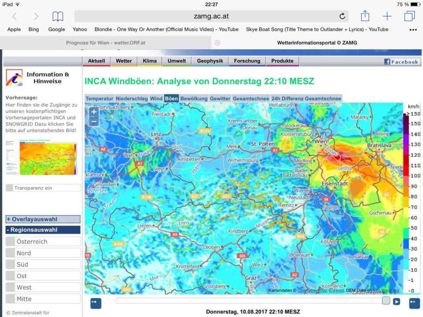The width and height of the screenshot is (423, 317).
Task: Switch to the Gewitter map tab
Action: [x=220, y=99]
